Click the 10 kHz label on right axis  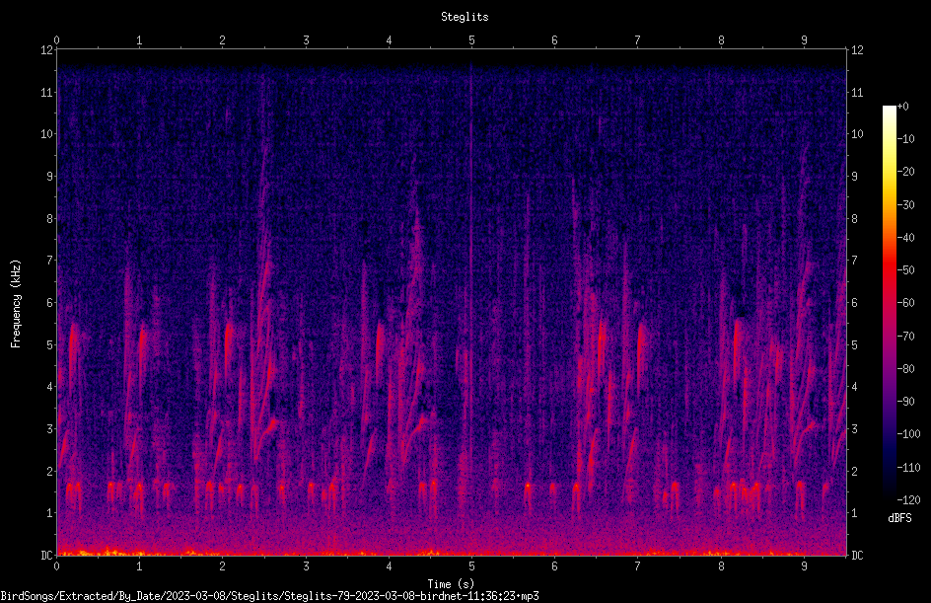(857, 133)
